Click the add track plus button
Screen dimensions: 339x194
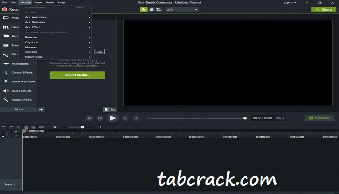tap(16, 132)
